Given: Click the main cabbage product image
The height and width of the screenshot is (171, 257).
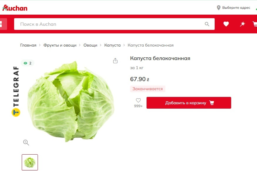Looking at the screenshot, I should [x=71, y=101].
